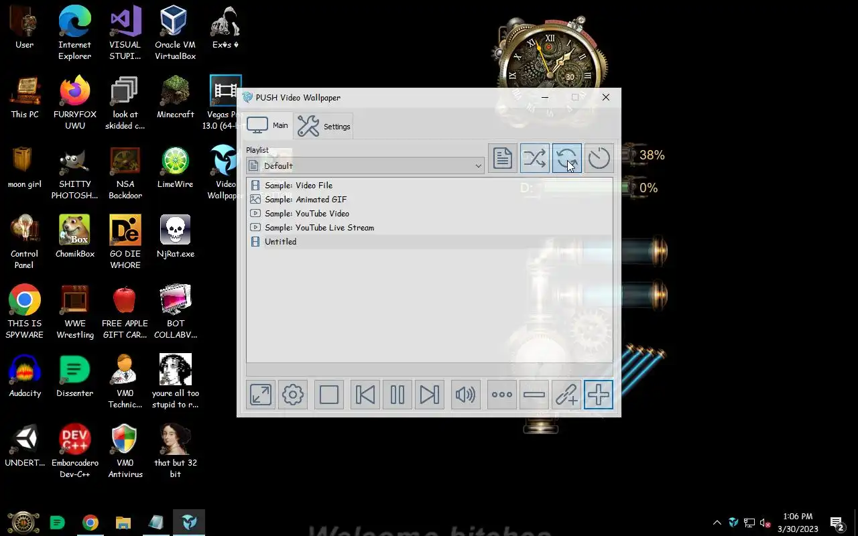
Task: Open Chrome from the taskbar
Action: (x=90, y=523)
